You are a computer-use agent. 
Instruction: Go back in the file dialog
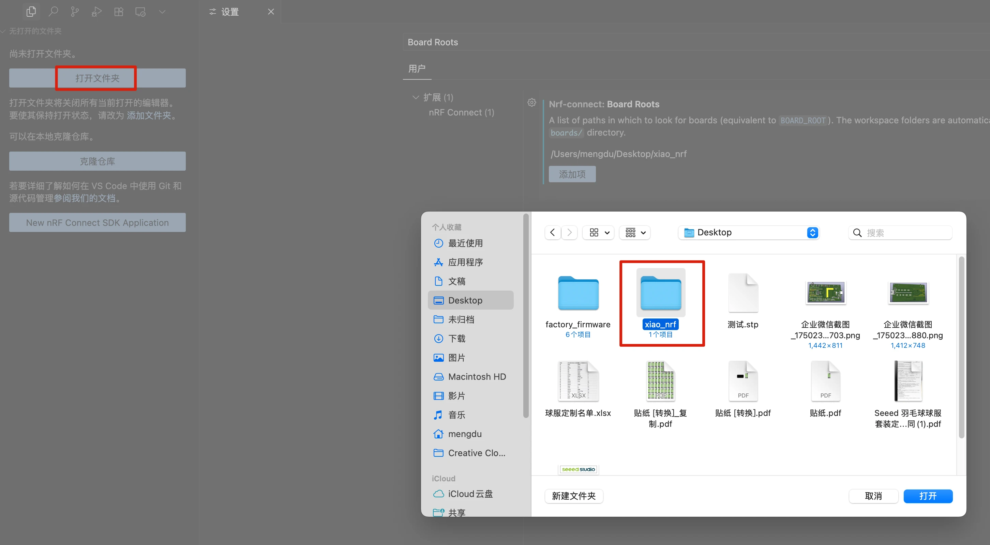click(553, 232)
